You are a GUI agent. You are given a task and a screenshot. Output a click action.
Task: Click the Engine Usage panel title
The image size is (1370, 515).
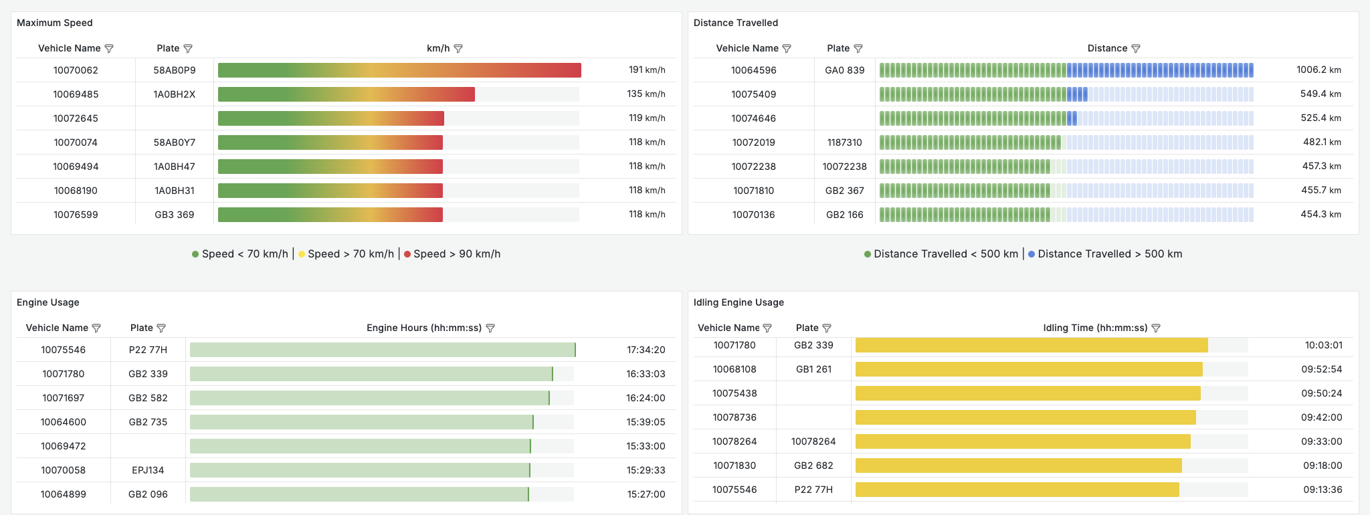tap(48, 302)
